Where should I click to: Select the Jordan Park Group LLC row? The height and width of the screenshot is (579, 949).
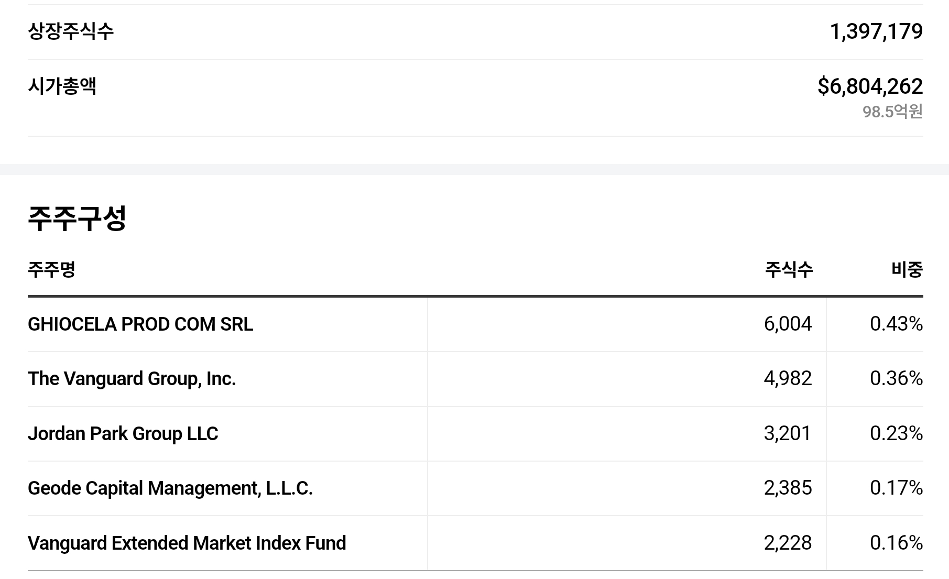coord(475,434)
